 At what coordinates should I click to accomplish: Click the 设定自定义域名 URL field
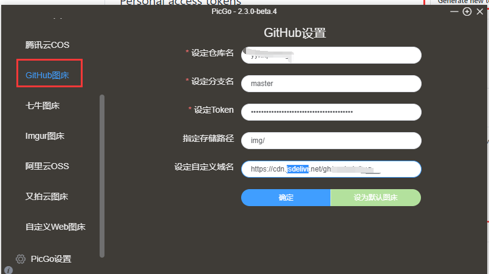pos(331,169)
